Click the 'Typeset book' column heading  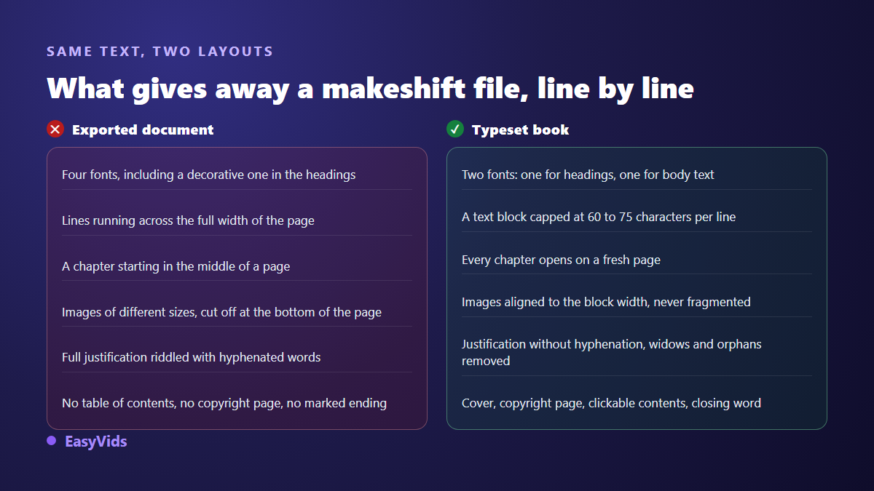click(x=521, y=130)
